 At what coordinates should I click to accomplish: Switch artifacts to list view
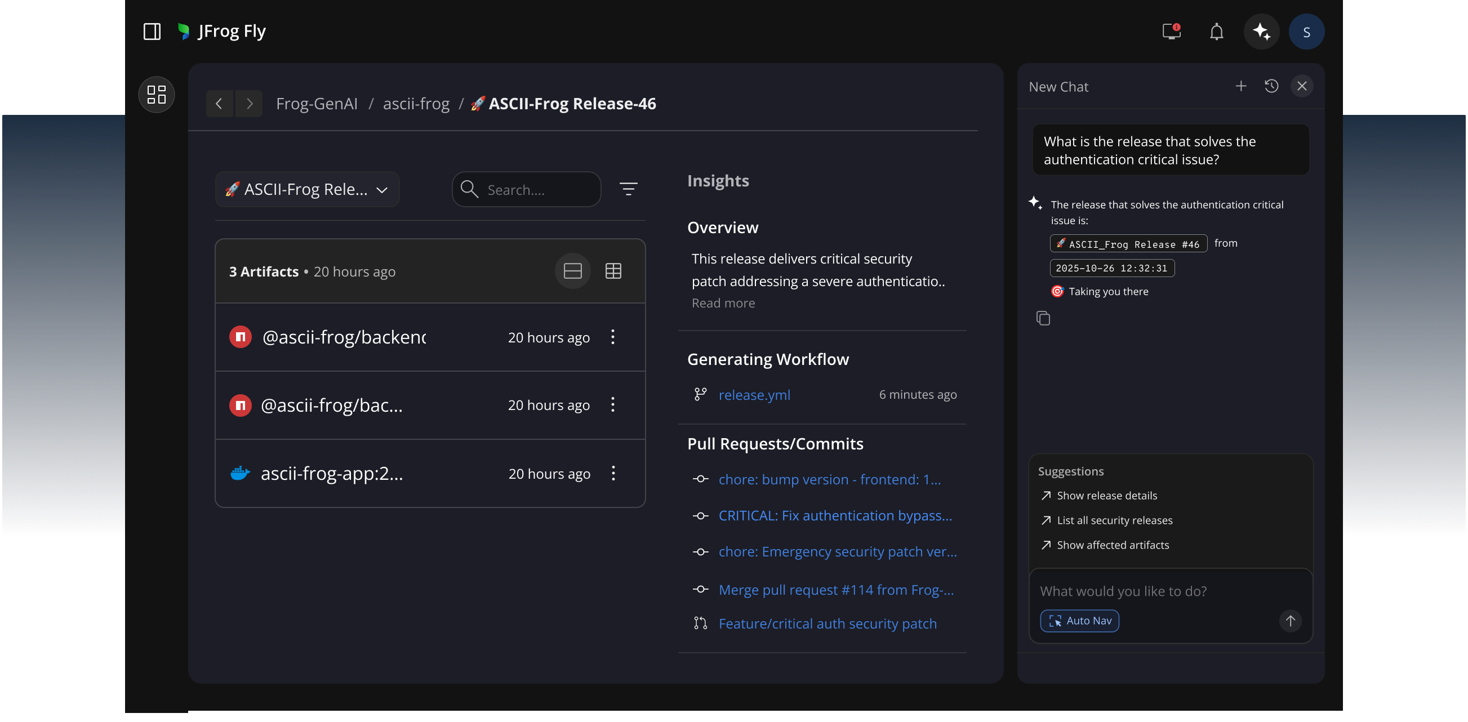click(572, 271)
